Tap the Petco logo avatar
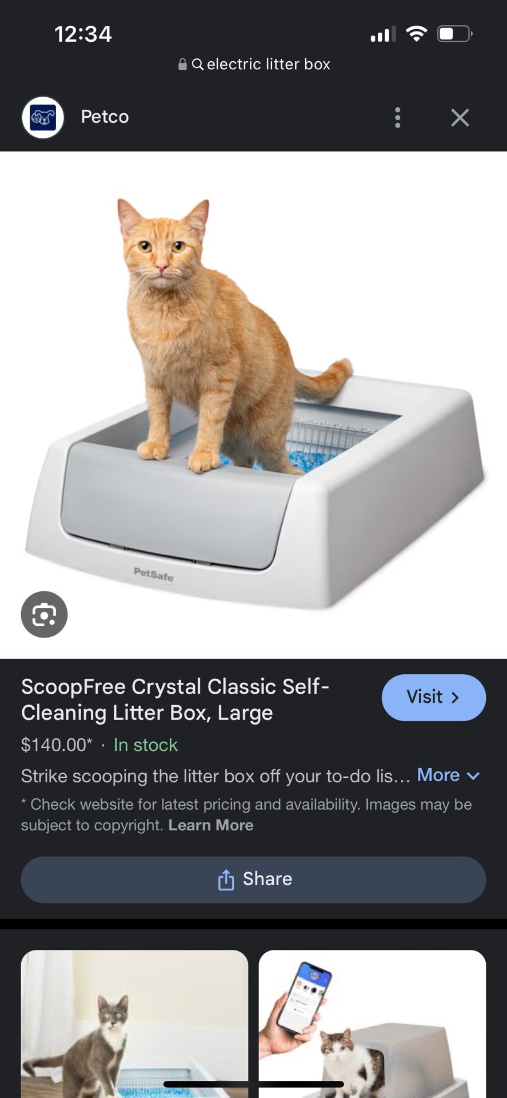The width and height of the screenshot is (507, 1098). pos(43,117)
